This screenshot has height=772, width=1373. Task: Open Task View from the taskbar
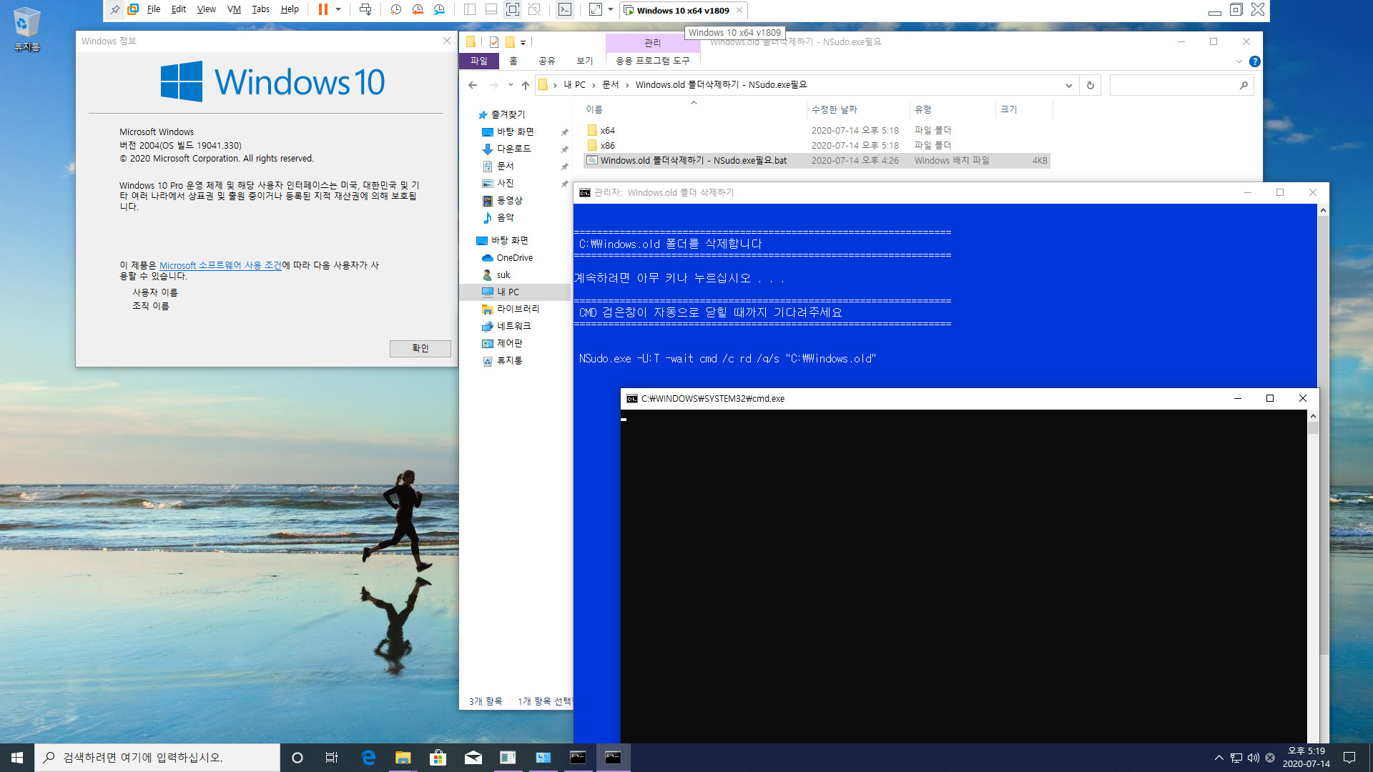point(332,758)
